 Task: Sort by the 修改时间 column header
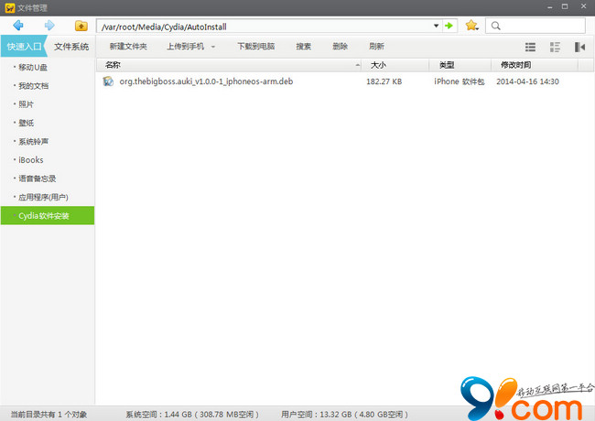click(x=535, y=65)
